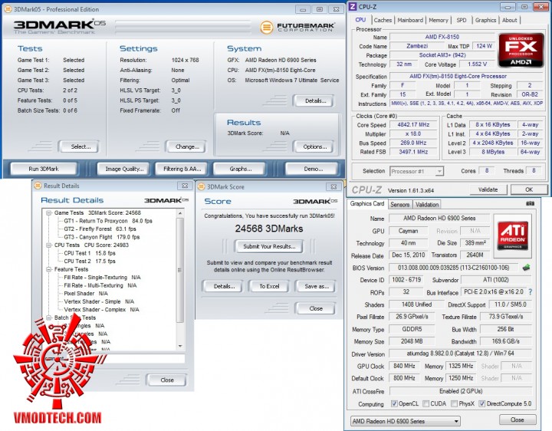Click Result Details scrollbar down arrow
This screenshot has height=431, width=552.
[x=180, y=346]
